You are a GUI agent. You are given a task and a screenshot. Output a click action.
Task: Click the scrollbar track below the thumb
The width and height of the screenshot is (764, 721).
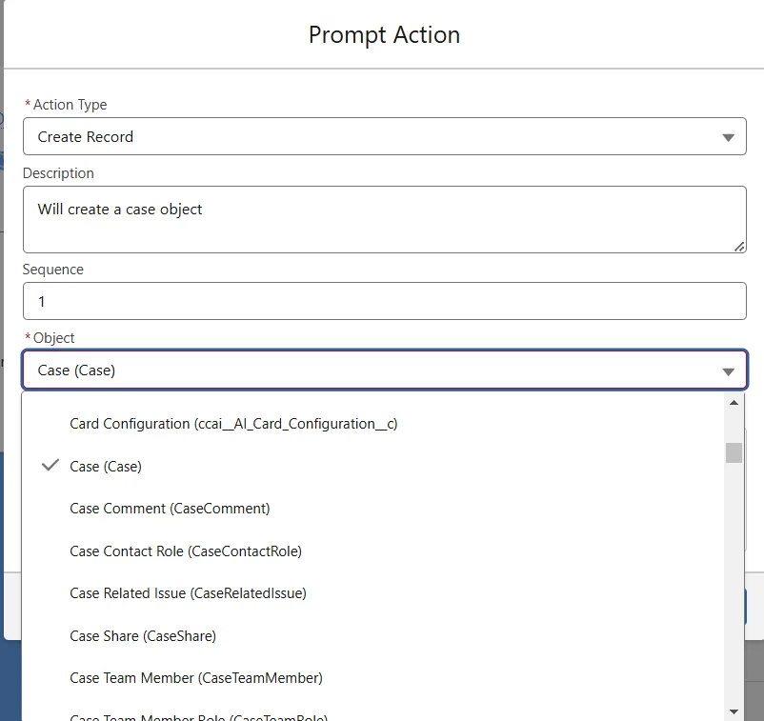coord(734,591)
